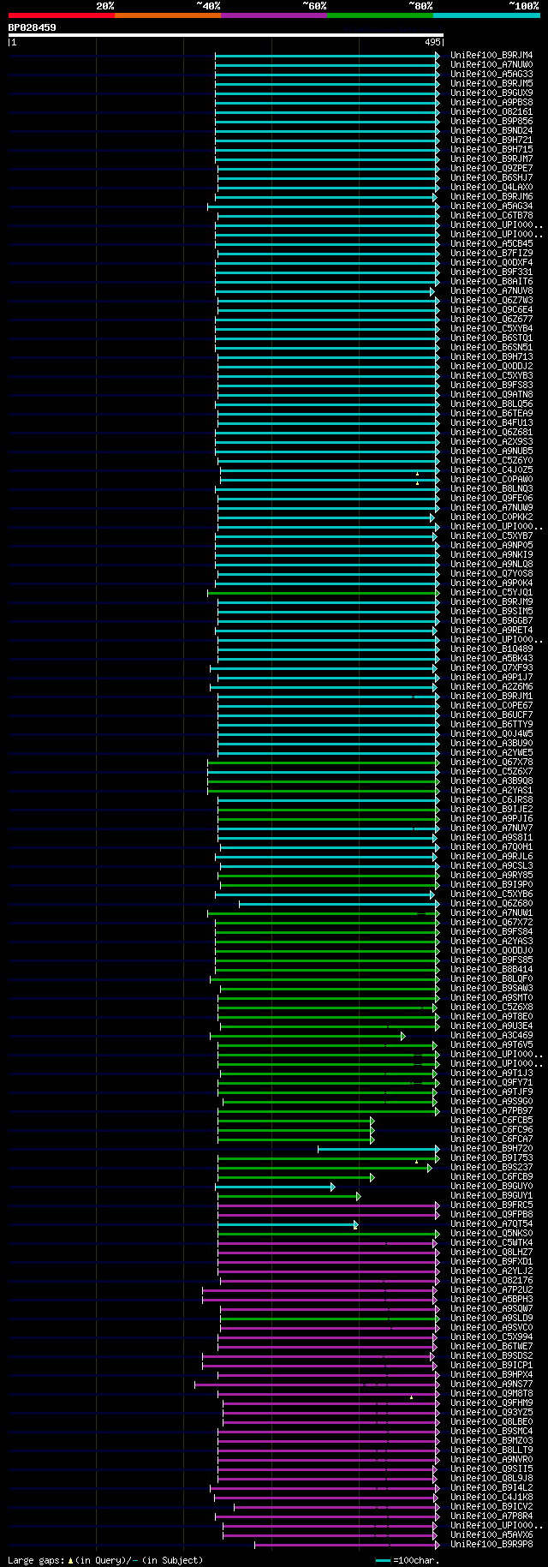Click the cyan ~100% identity legend segment
This screenshot has width=548, height=1567.
coord(486,15)
